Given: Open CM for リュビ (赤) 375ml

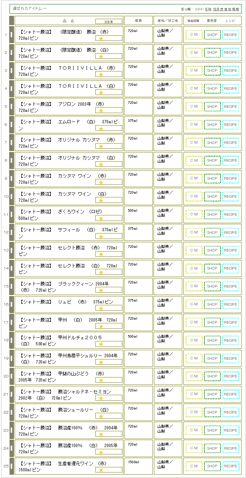Looking at the screenshot, I should coord(194,304).
